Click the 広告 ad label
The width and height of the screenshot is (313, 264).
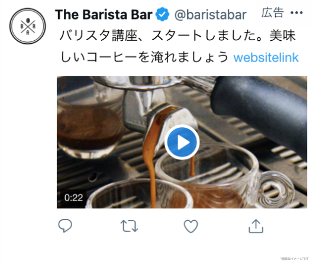pos(273,13)
